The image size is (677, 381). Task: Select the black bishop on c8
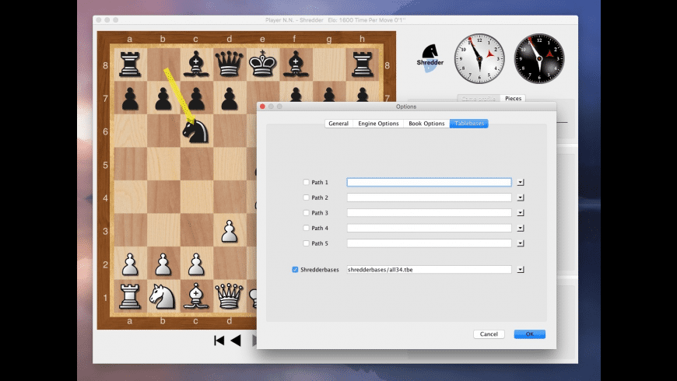point(196,65)
